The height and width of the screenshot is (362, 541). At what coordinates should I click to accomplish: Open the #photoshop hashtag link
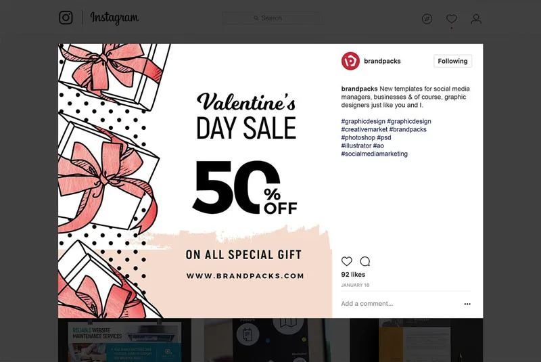358,137
